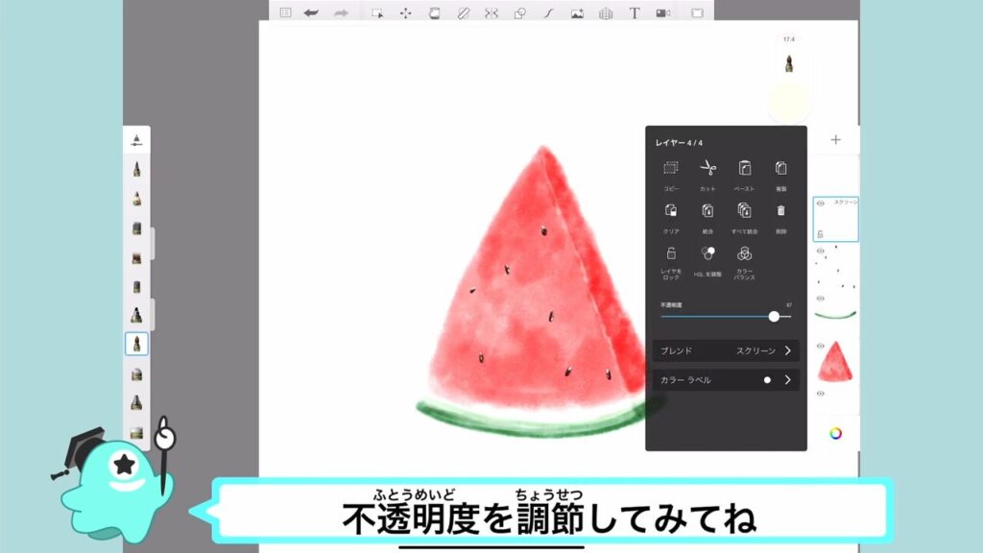Expand the Color Label row
983x553 pixels.
(787, 380)
